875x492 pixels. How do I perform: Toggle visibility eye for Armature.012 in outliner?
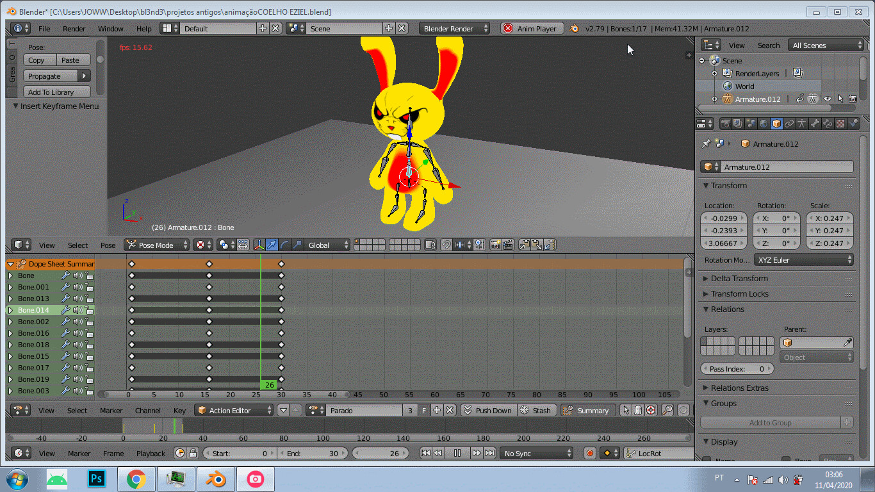827,99
